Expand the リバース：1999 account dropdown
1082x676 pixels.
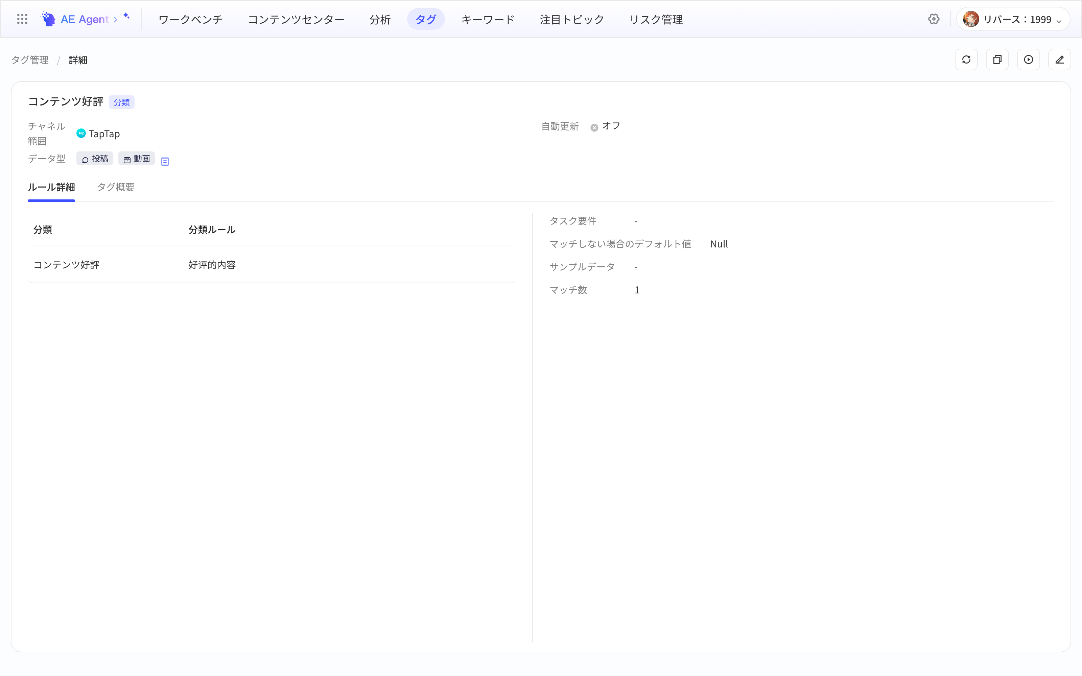coord(1013,19)
